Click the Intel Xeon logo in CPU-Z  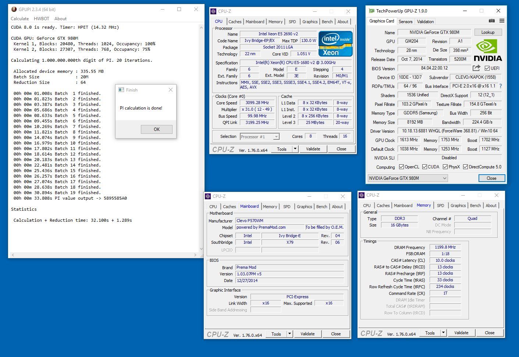tap(335, 44)
